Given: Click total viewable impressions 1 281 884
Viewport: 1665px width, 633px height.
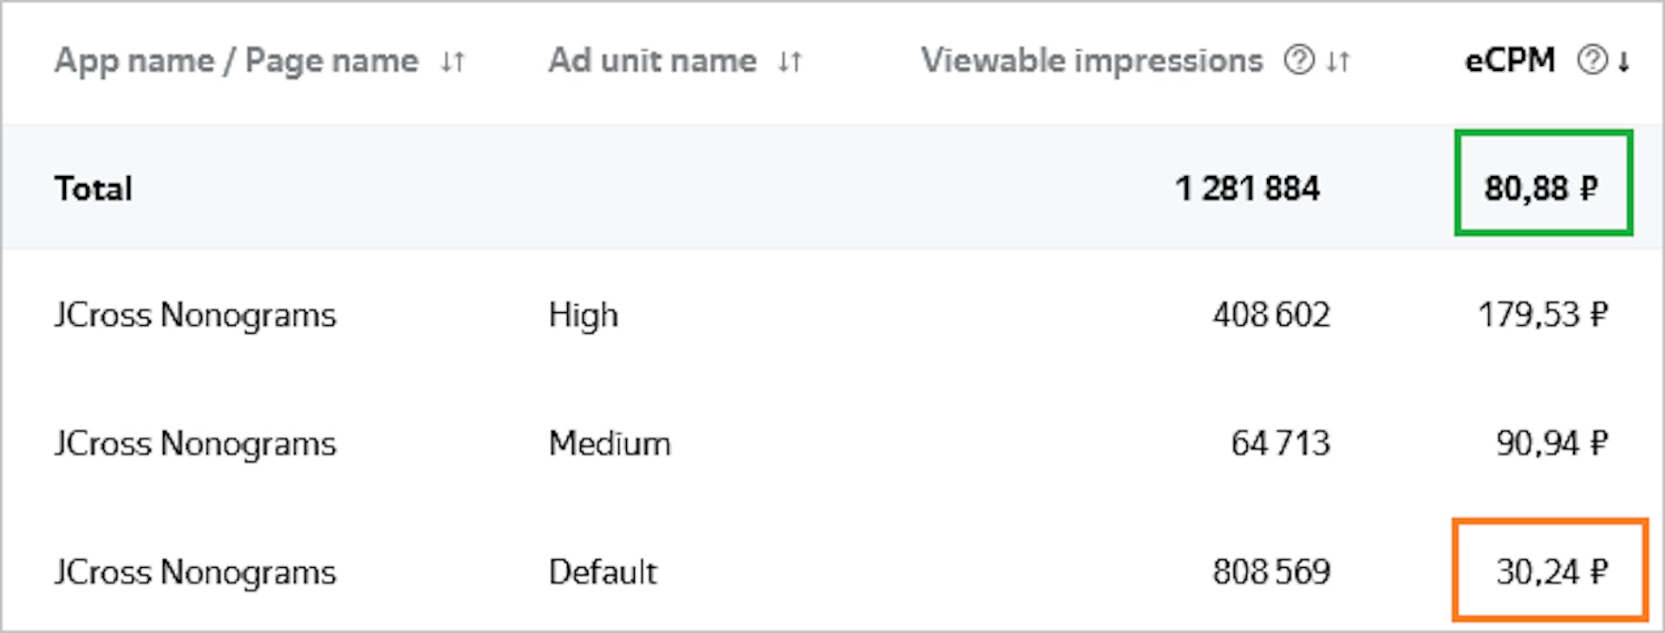Looking at the screenshot, I should 1247,188.
